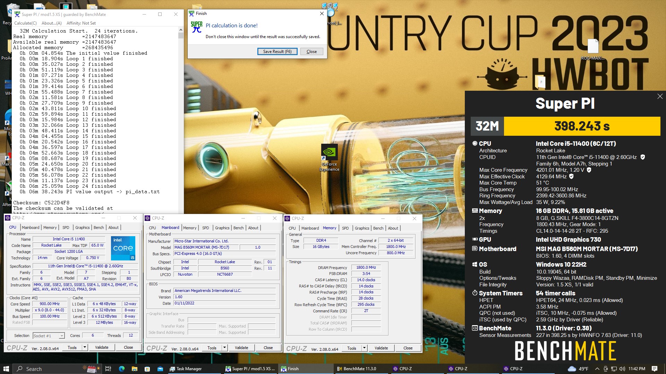Click Model field MAG B560M MORTAR
This screenshot has width=666, height=374.
pos(206,247)
